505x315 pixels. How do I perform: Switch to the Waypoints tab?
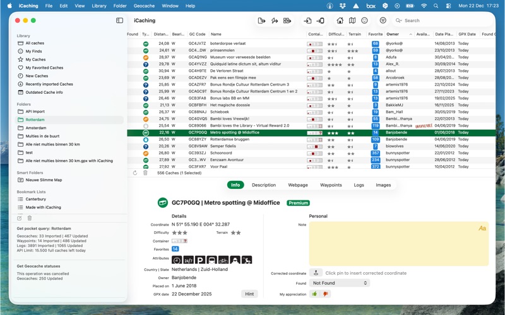click(331, 185)
